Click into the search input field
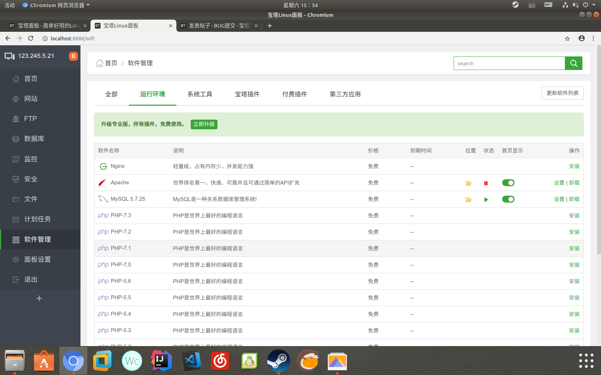Viewport: 601px width, 375px height. tap(509, 63)
